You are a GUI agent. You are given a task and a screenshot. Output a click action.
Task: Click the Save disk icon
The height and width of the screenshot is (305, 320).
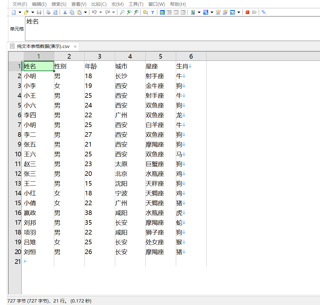point(39,12)
